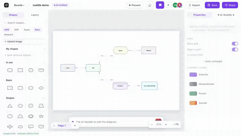Click the round theme toggle icon beside Present
This screenshot has height=136, width=241.
(149, 5)
